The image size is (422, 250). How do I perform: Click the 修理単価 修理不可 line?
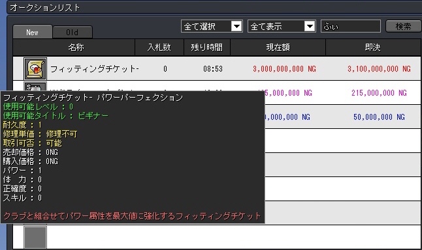(x=40, y=134)
